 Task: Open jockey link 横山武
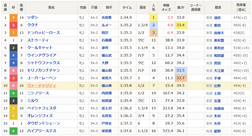[x=107, y=55]
